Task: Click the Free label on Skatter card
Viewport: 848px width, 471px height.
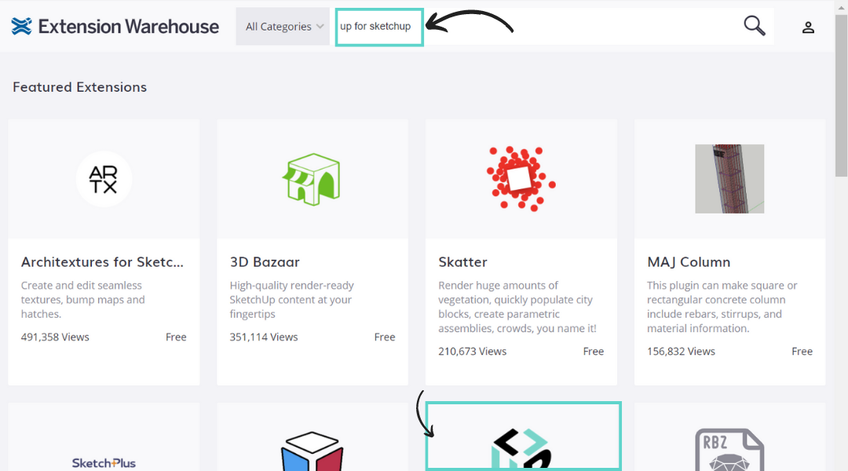Action: [594, 352]
